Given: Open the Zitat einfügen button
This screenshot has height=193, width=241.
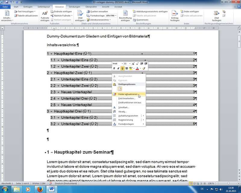Looking at the screenshot, I should [x=80, y=16].
